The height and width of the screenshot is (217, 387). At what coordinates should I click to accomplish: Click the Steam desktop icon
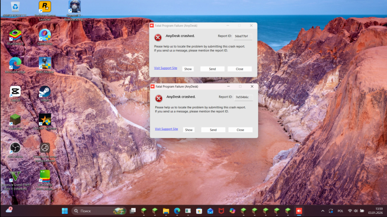(45, 94)
